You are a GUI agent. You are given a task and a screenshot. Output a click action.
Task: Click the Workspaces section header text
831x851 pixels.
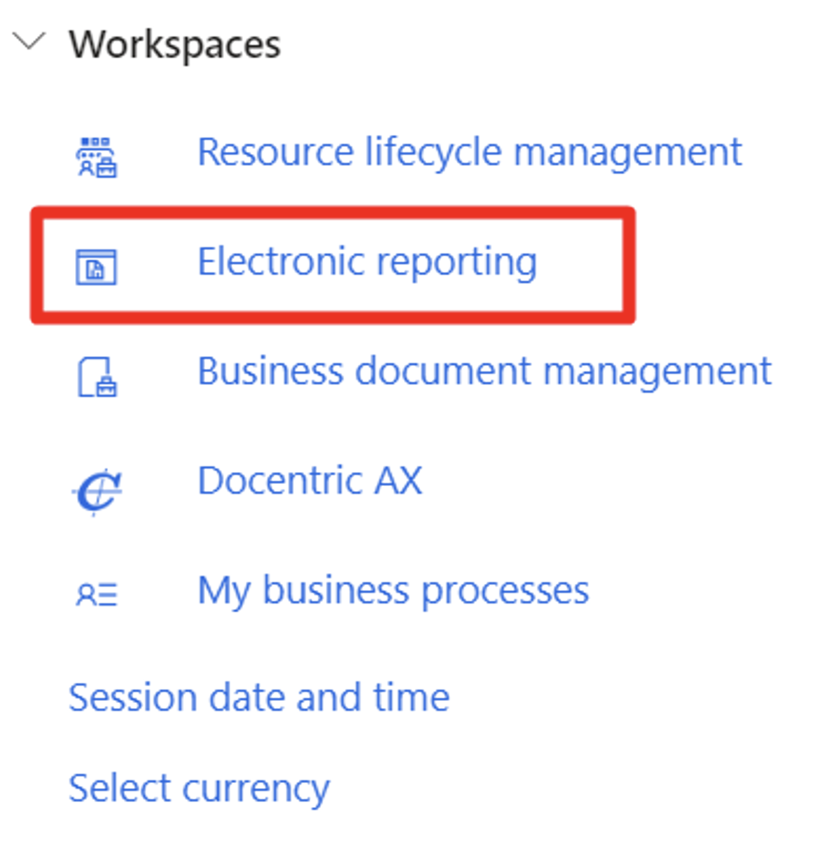click(x=174, y=45)
